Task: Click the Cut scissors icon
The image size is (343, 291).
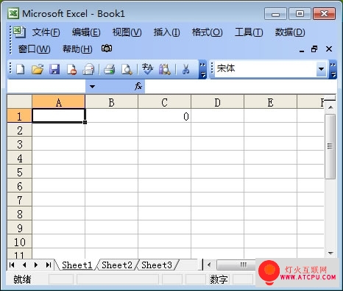Action: coord(185,69)
